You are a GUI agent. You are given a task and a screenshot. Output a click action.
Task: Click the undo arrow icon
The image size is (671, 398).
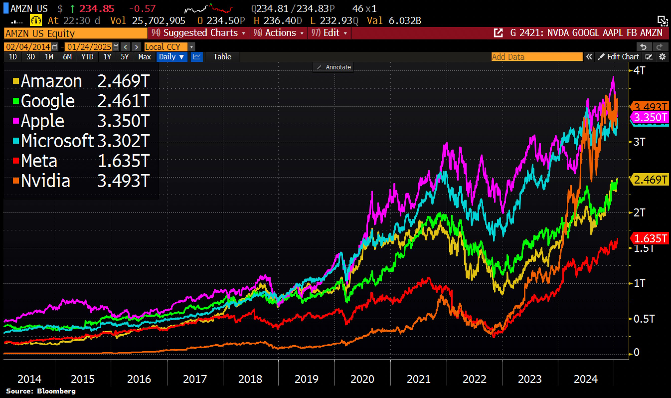643,47
